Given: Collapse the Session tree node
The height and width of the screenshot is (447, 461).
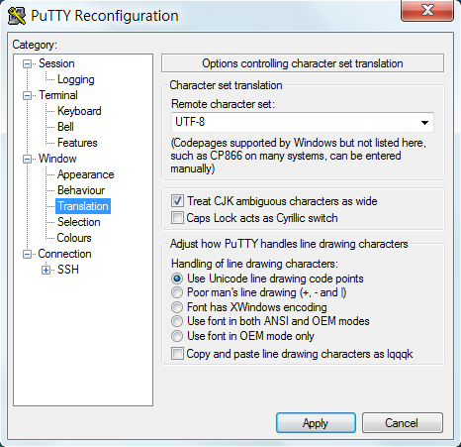Looking at the screenshot, I should 27,63.
